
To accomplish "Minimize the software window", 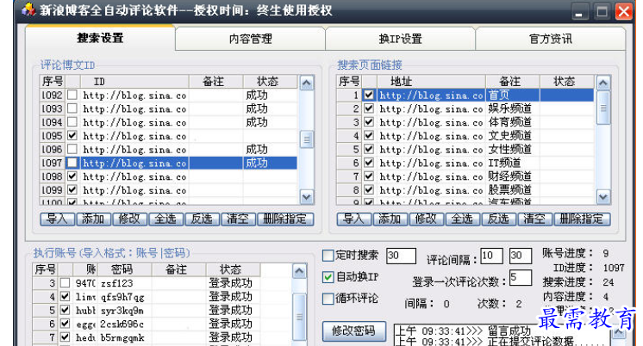I will click(x=579, y=11).
